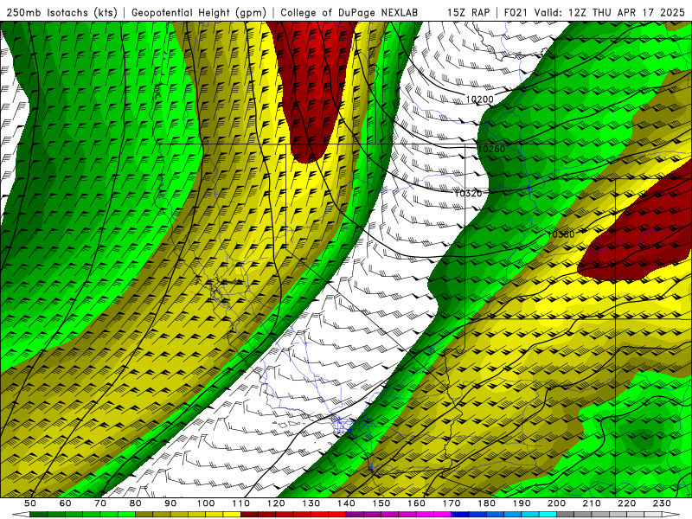Click the 140 value on the color scale
Viewport: 692px width, 519px height.
coord(346,503)
